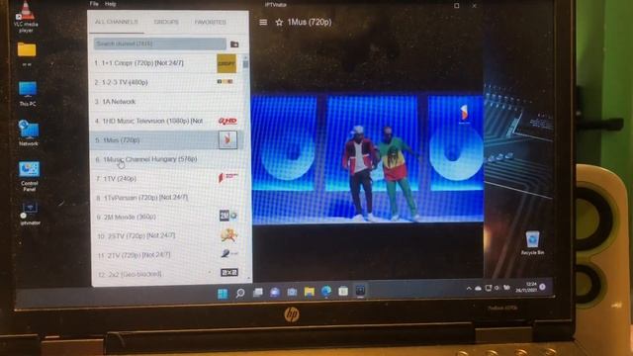Open VLC media player desktop icon
The height and width of the screenshot is (356, 633).
(x=26, y=16)
